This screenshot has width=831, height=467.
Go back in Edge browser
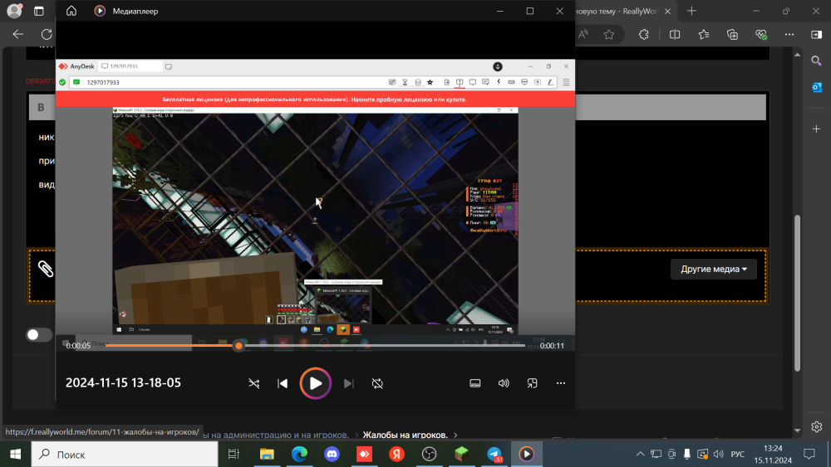18,34
